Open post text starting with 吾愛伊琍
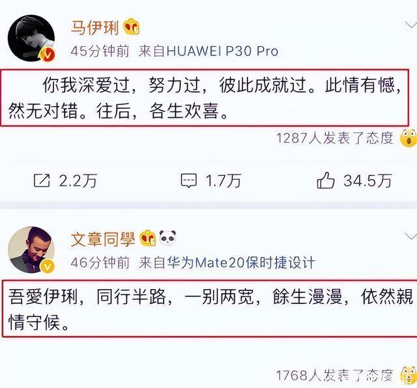The width and height of the screenshot is (417, 388). (x=210, y=309)
